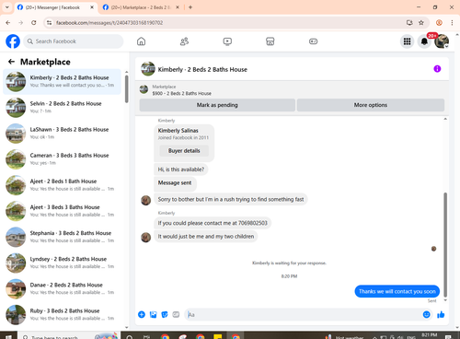Bookmark this page with the star
Screen dimensions: 460x339
click(x=421, y=23)
